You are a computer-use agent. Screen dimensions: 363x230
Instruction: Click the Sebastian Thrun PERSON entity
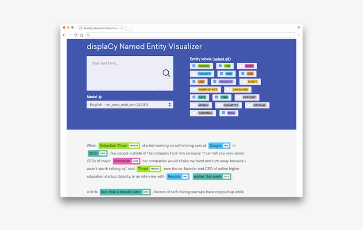click(119, 146)
